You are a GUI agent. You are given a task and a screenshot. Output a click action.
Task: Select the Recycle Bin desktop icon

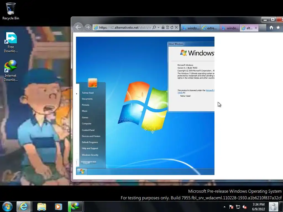11,11
